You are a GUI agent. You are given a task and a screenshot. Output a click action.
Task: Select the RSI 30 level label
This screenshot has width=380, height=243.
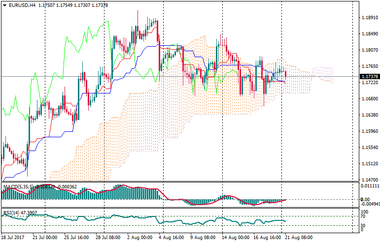click(362, 225)
